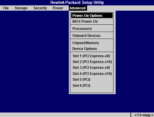Open Onboard Devices settings

tap(92, 35)
